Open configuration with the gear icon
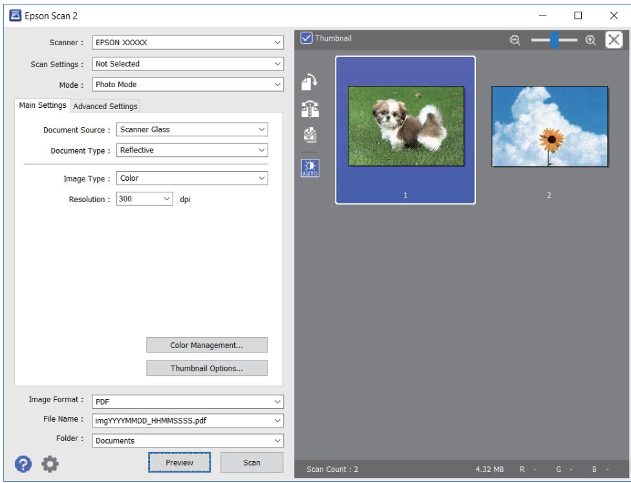The width and height of the screenshot is (631, 483). [x=50, y=464]
